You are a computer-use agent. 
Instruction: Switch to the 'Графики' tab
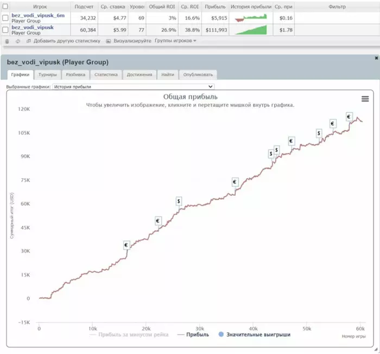[20, 75]
